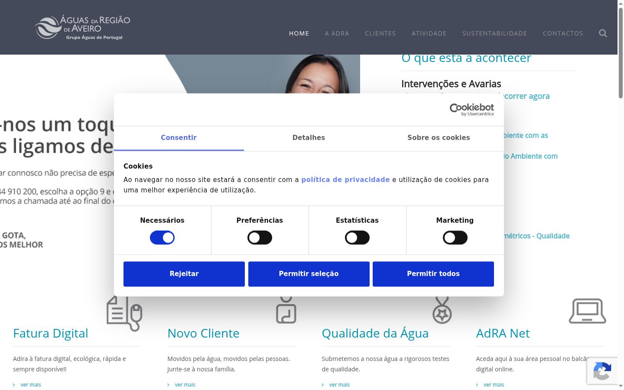Open the CLIENTES menu
Viewport: 624px width, 390px height.
pos(380,33)
